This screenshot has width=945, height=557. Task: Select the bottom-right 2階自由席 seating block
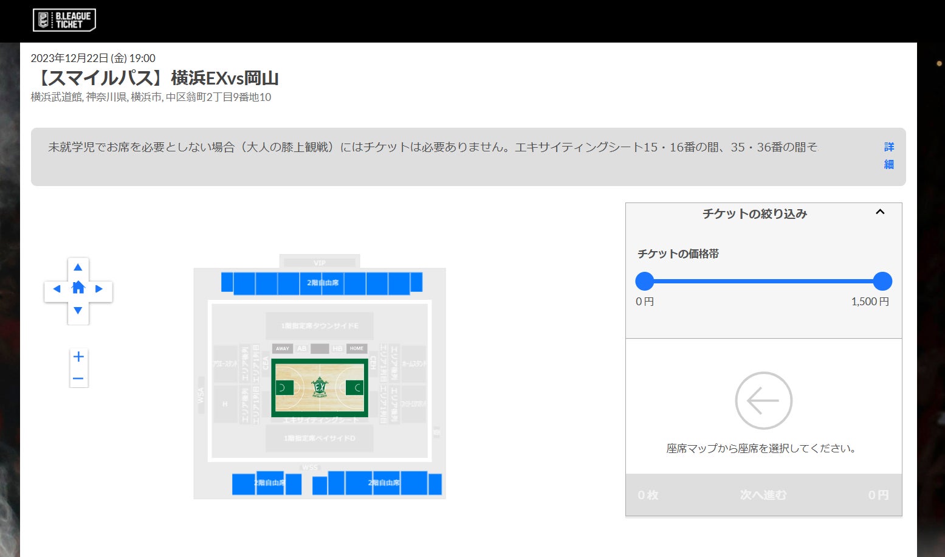click(x=383, y=483)
